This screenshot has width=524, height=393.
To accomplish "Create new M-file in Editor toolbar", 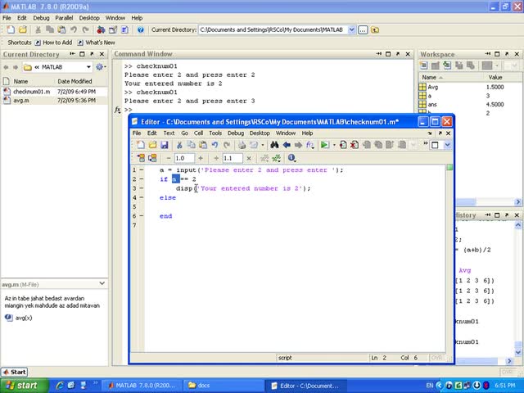I will (141, 145).
